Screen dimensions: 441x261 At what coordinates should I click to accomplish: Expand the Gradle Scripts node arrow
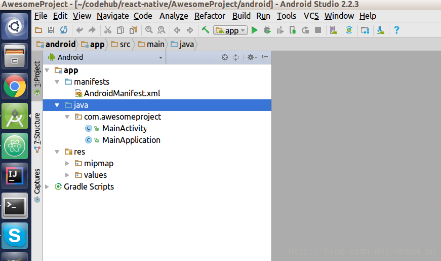point(47,187)
